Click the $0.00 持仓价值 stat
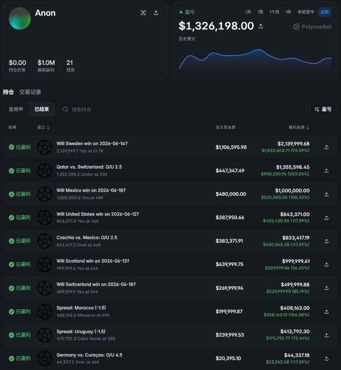Viewport: 341px width, 370px height. coord(17,65)
